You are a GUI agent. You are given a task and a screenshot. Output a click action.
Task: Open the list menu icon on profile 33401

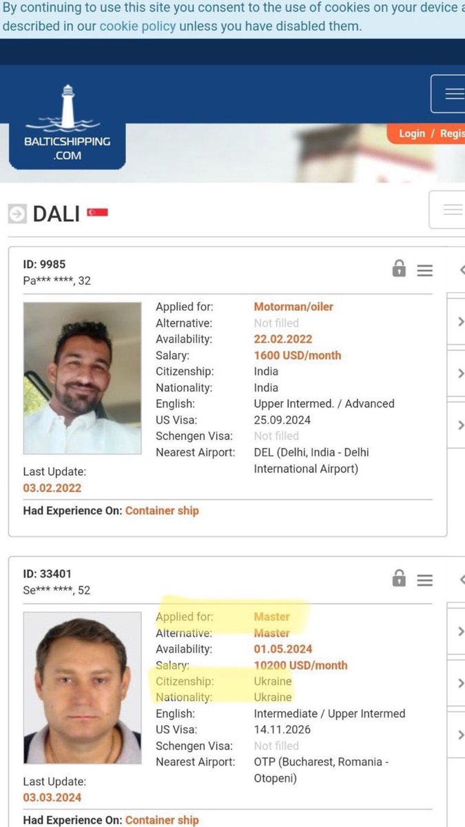tap(425, 580)
